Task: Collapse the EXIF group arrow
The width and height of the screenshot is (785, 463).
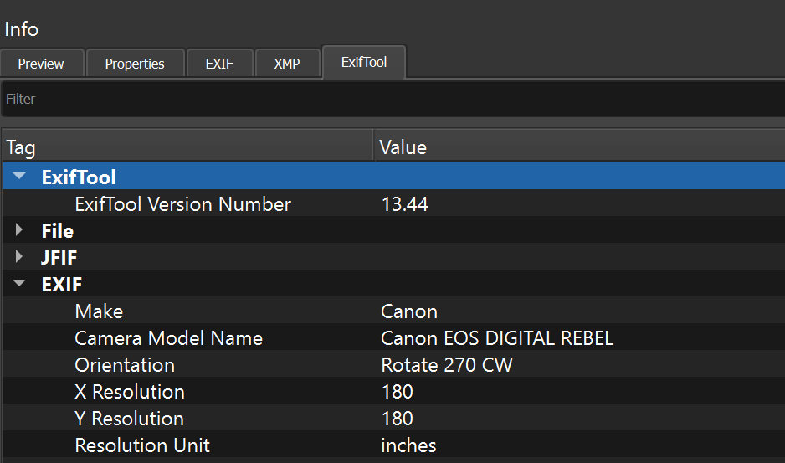Action: pos(19,283)
